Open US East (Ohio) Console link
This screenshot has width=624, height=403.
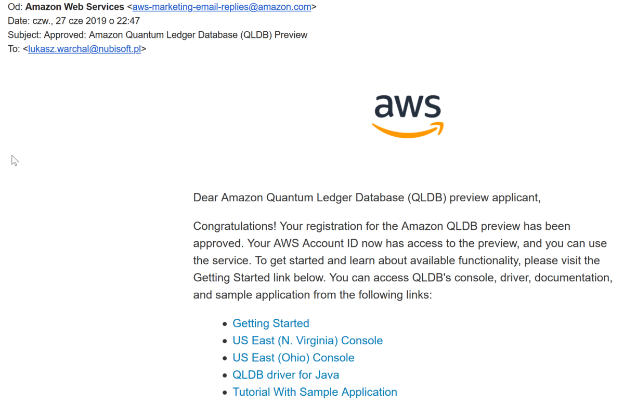point(293,358)
